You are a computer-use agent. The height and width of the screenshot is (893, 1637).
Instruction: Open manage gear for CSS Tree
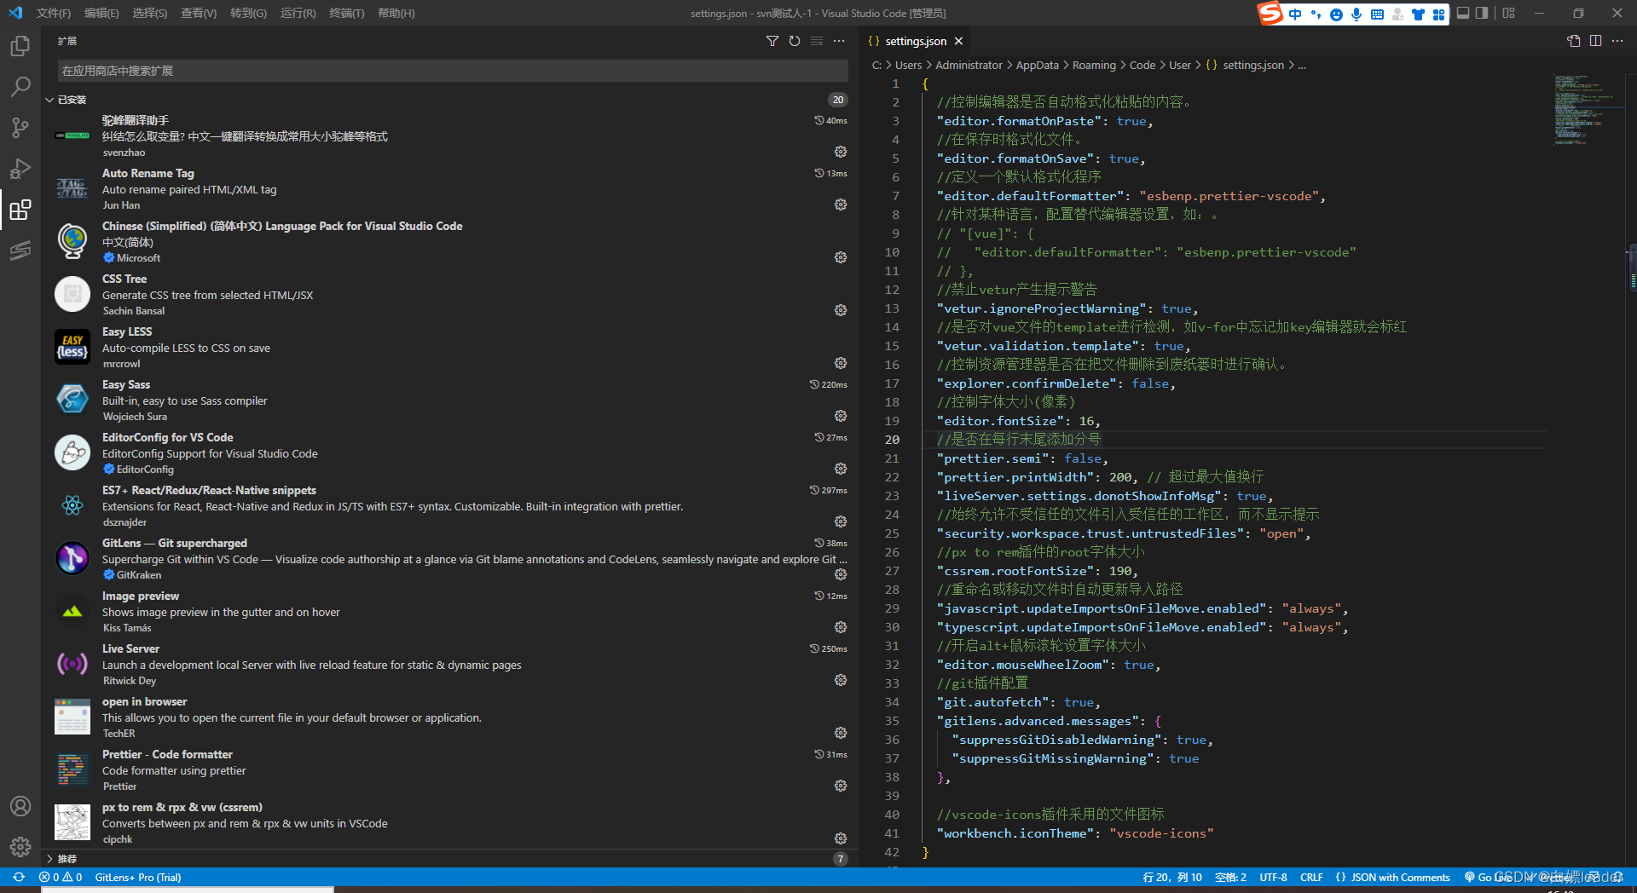coord(841,310)
